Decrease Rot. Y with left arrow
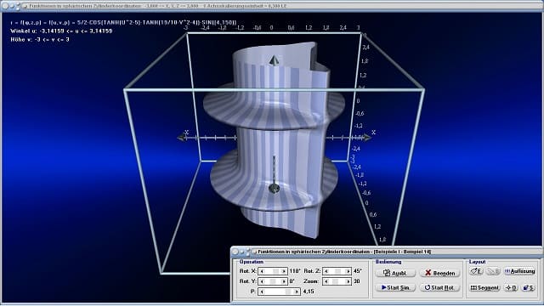Image resolution: width=544 pixels, height=306 pixels. click(262, 281)
